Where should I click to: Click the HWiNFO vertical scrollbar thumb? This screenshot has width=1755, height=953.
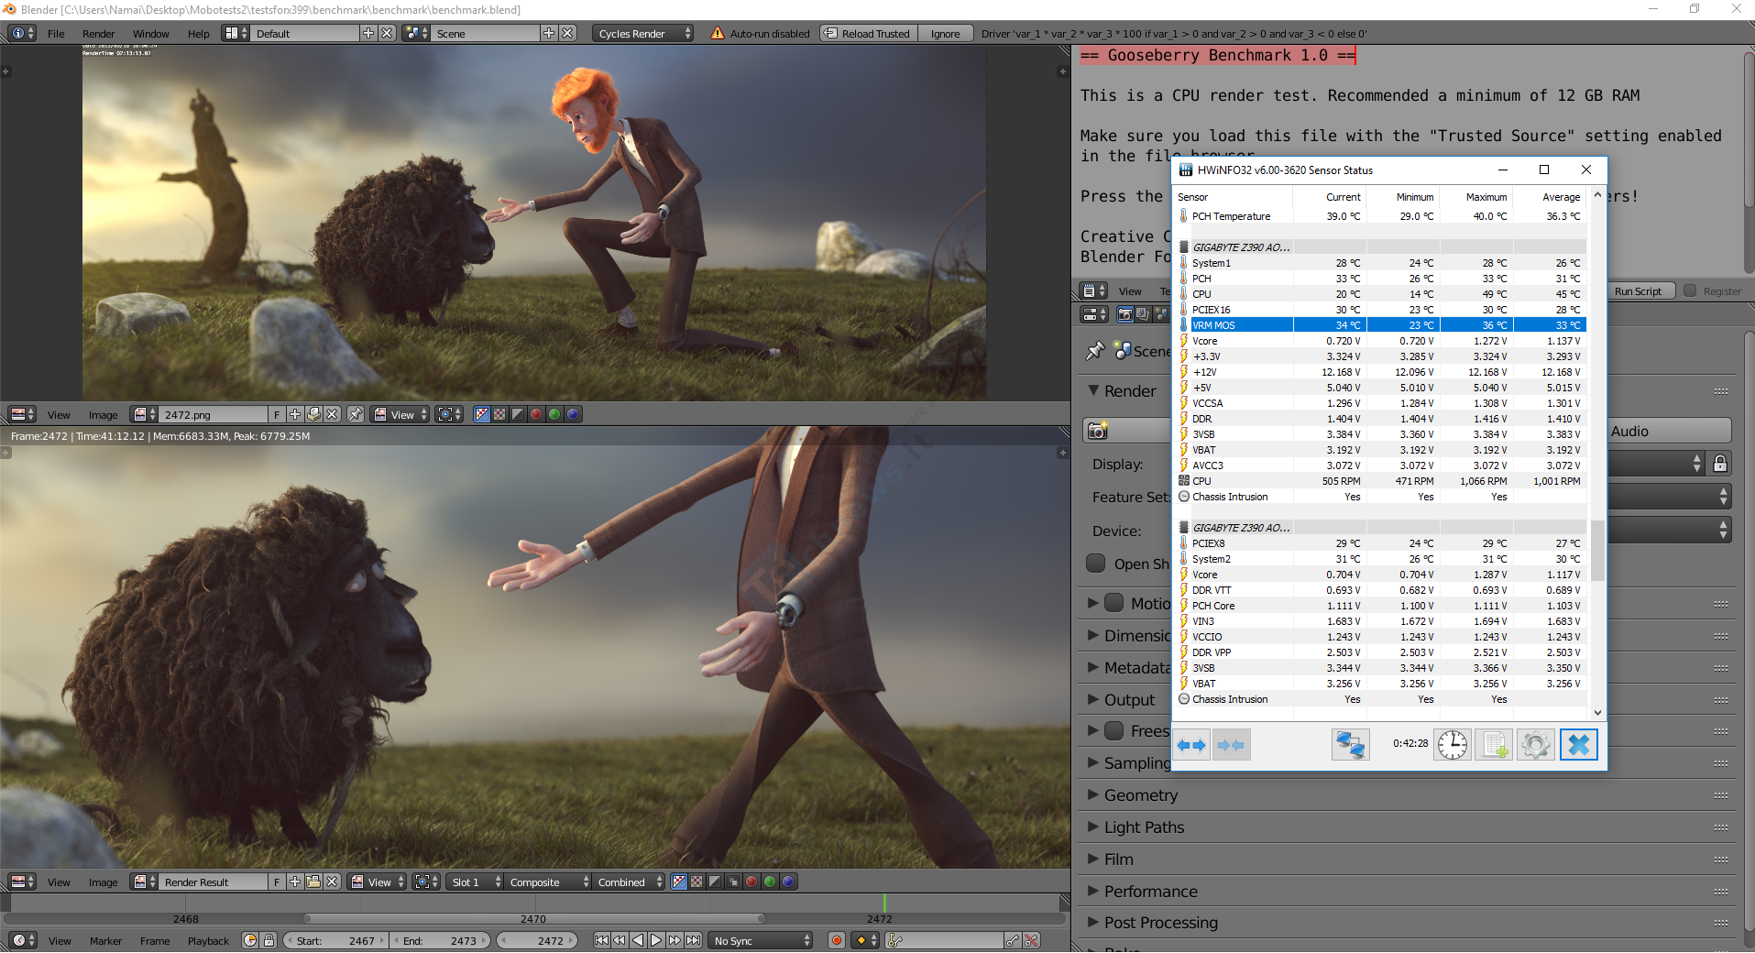pos(1597,550)
